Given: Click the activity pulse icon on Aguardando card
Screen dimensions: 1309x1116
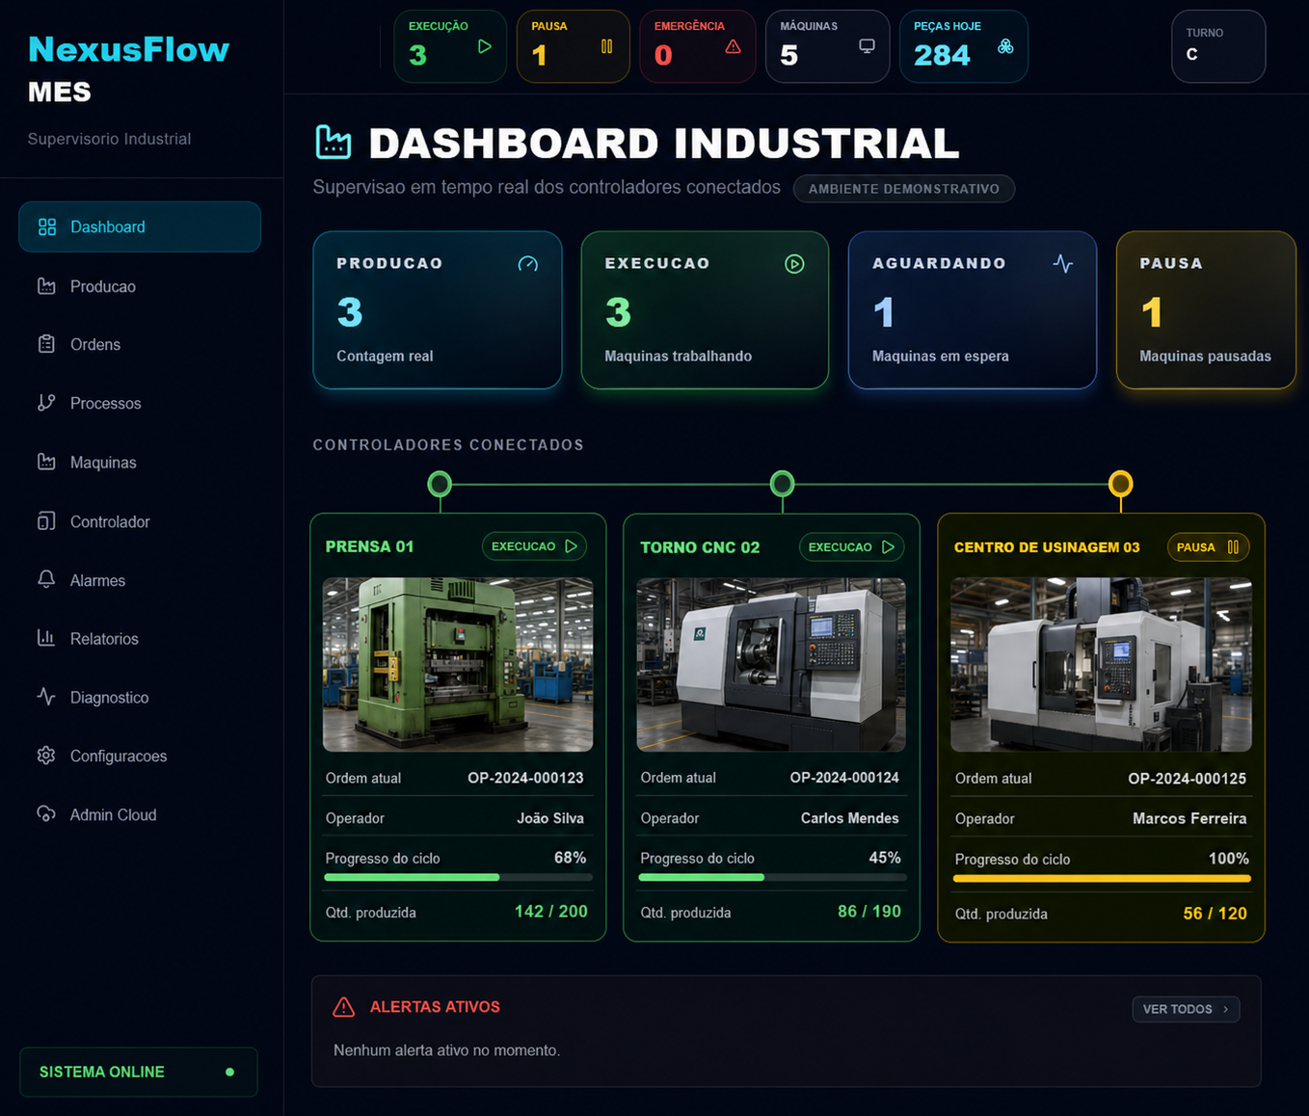Looking at the screenshot, I should tap(1063, 264).
